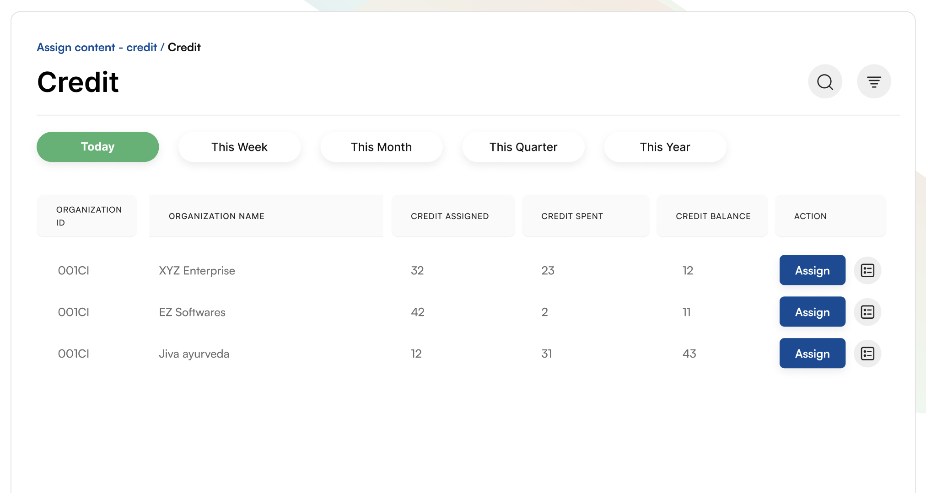926x493 pixels.
Task: Click the Credit Balance column header
Action: [713, 216]
